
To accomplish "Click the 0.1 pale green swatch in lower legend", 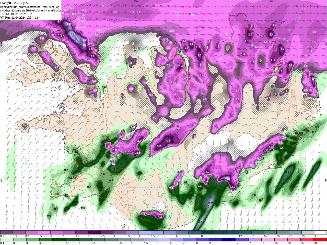I will [x=7, y=240].
